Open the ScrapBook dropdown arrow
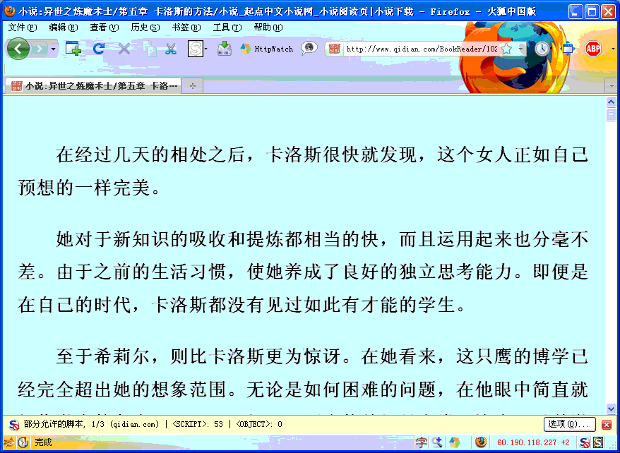 pyautogui.click(x=205, y=49)
